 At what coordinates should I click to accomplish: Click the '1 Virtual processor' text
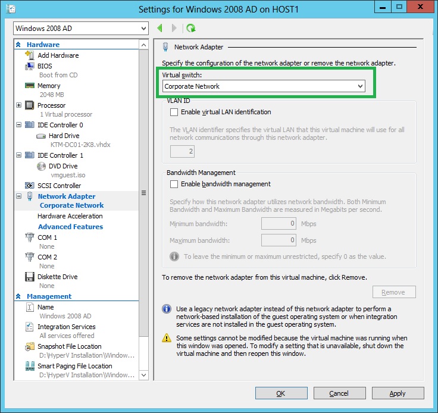[66, 114]
